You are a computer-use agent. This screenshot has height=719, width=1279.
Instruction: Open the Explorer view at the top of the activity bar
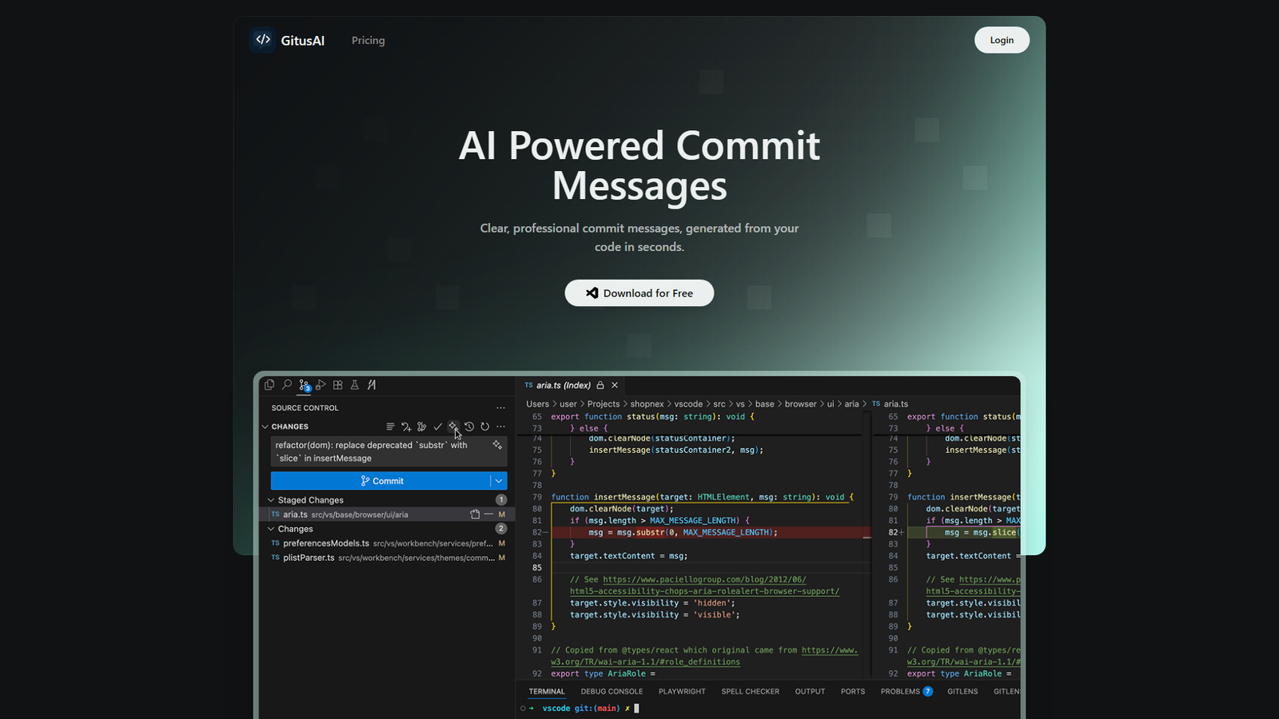269,385
